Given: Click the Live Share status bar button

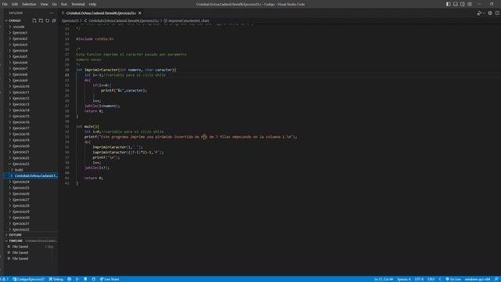Looking at the screenshot, I should [x=110, y=279].
